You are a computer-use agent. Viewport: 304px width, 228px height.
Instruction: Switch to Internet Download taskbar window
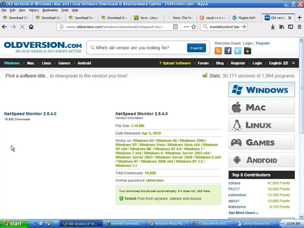coord(124,224)
